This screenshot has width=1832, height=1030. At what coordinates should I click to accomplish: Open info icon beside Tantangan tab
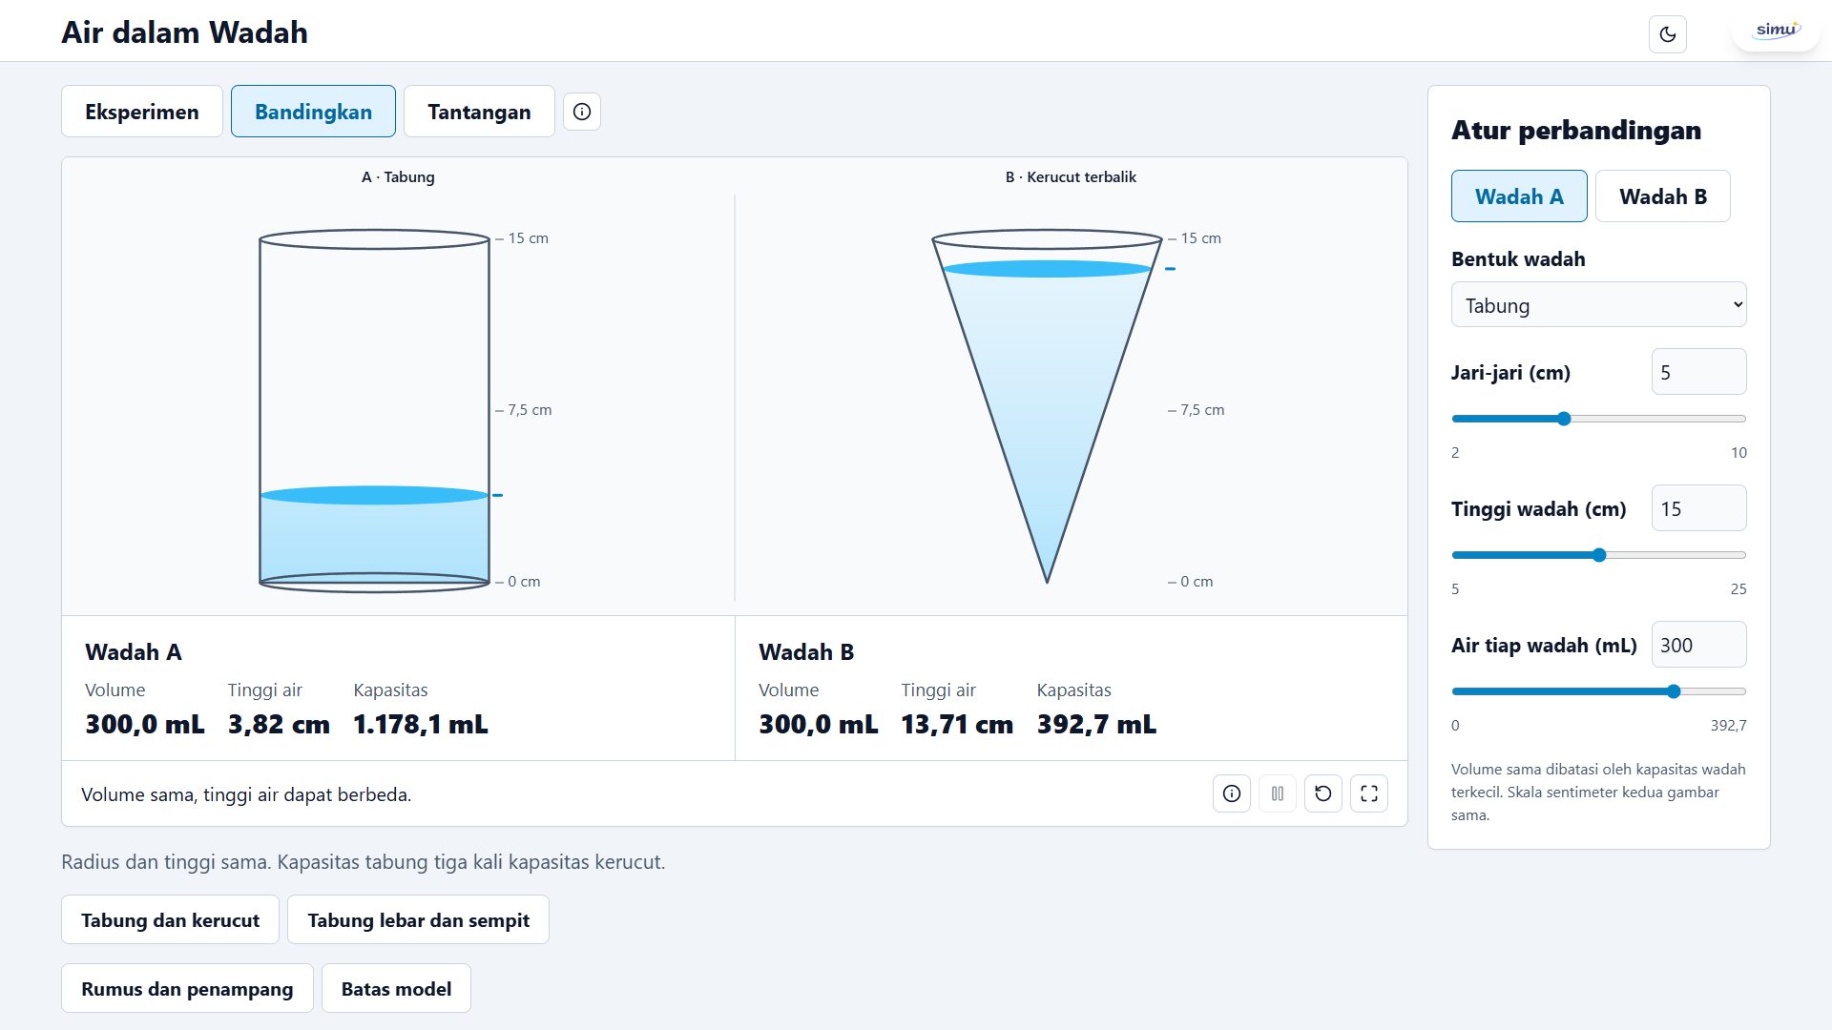tap(582, 112)
